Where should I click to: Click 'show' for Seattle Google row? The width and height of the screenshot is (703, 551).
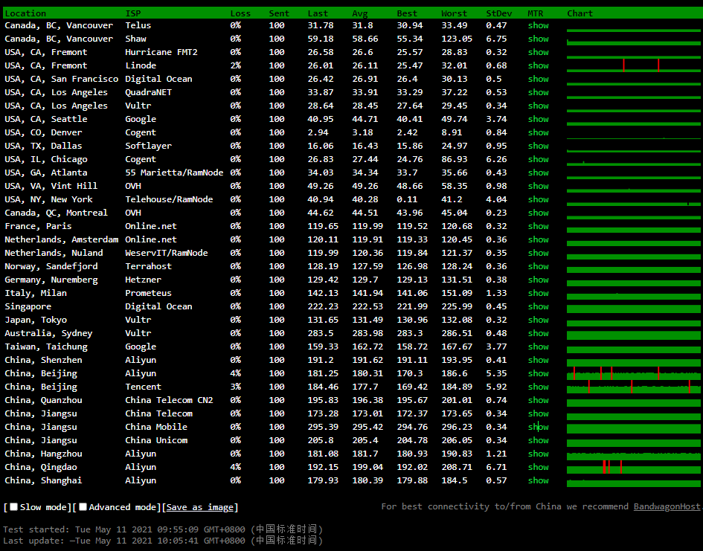pos(538,119)
